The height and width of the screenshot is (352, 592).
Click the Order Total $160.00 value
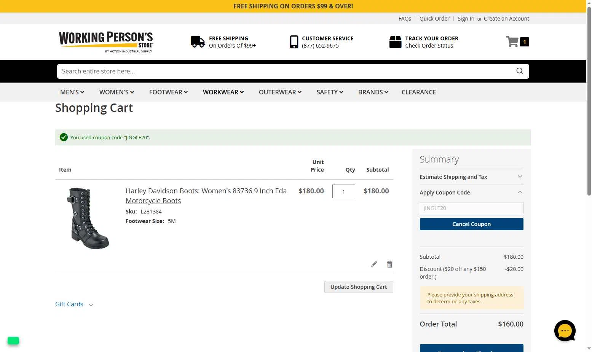click(511, 324)
